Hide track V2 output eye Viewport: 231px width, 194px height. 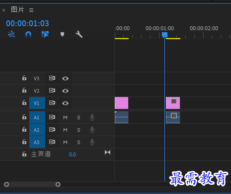pos(65,91)
